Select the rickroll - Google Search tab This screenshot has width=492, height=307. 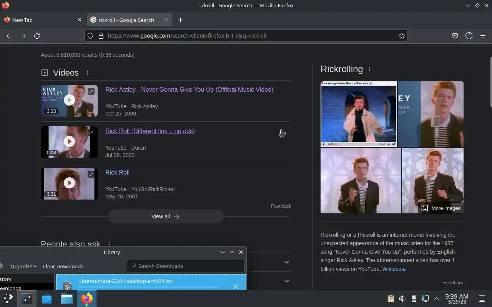tap(130, 20)
